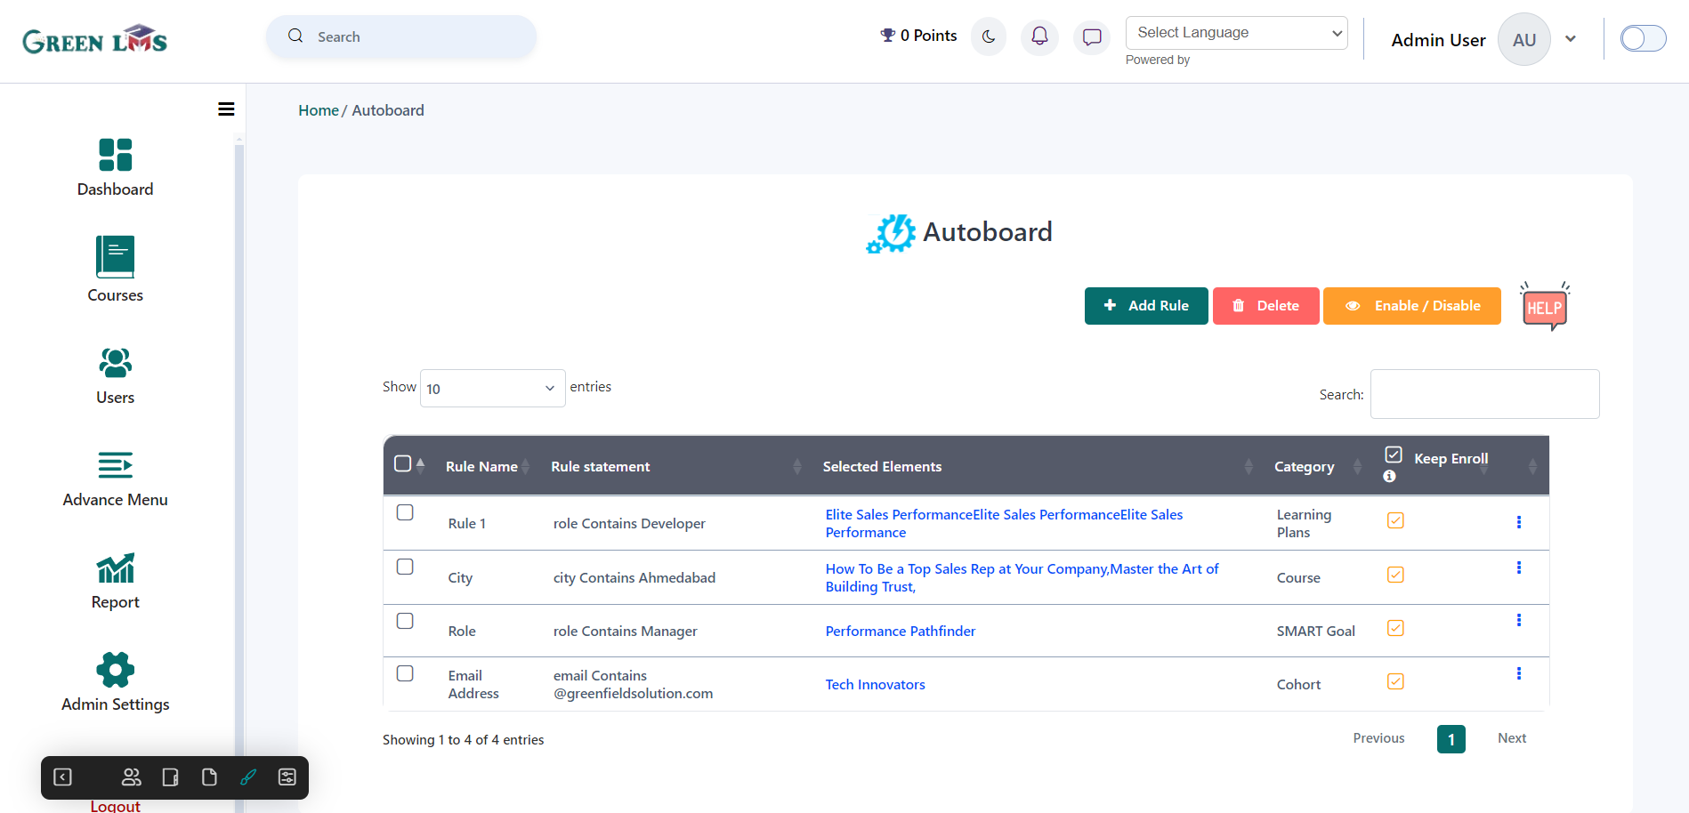This screenshot has height=813, width=1689.
Task: Expand the Admin User account chevron
Action: 1571,39
